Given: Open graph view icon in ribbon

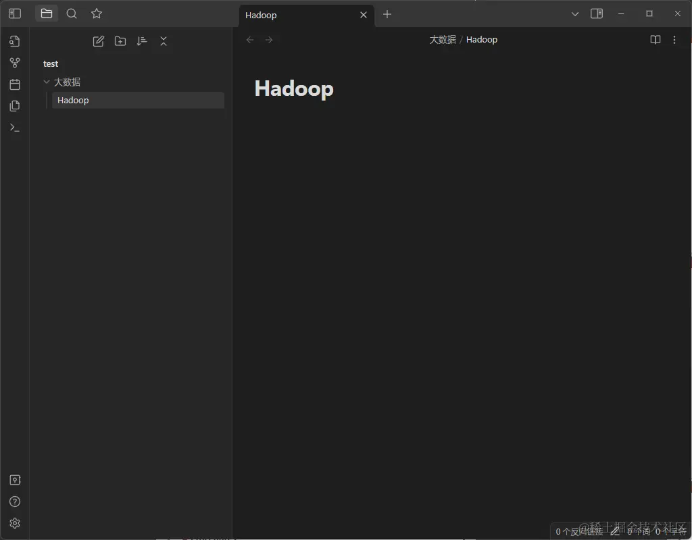Looking at the screenshot, I should click(x=15, y=63).
